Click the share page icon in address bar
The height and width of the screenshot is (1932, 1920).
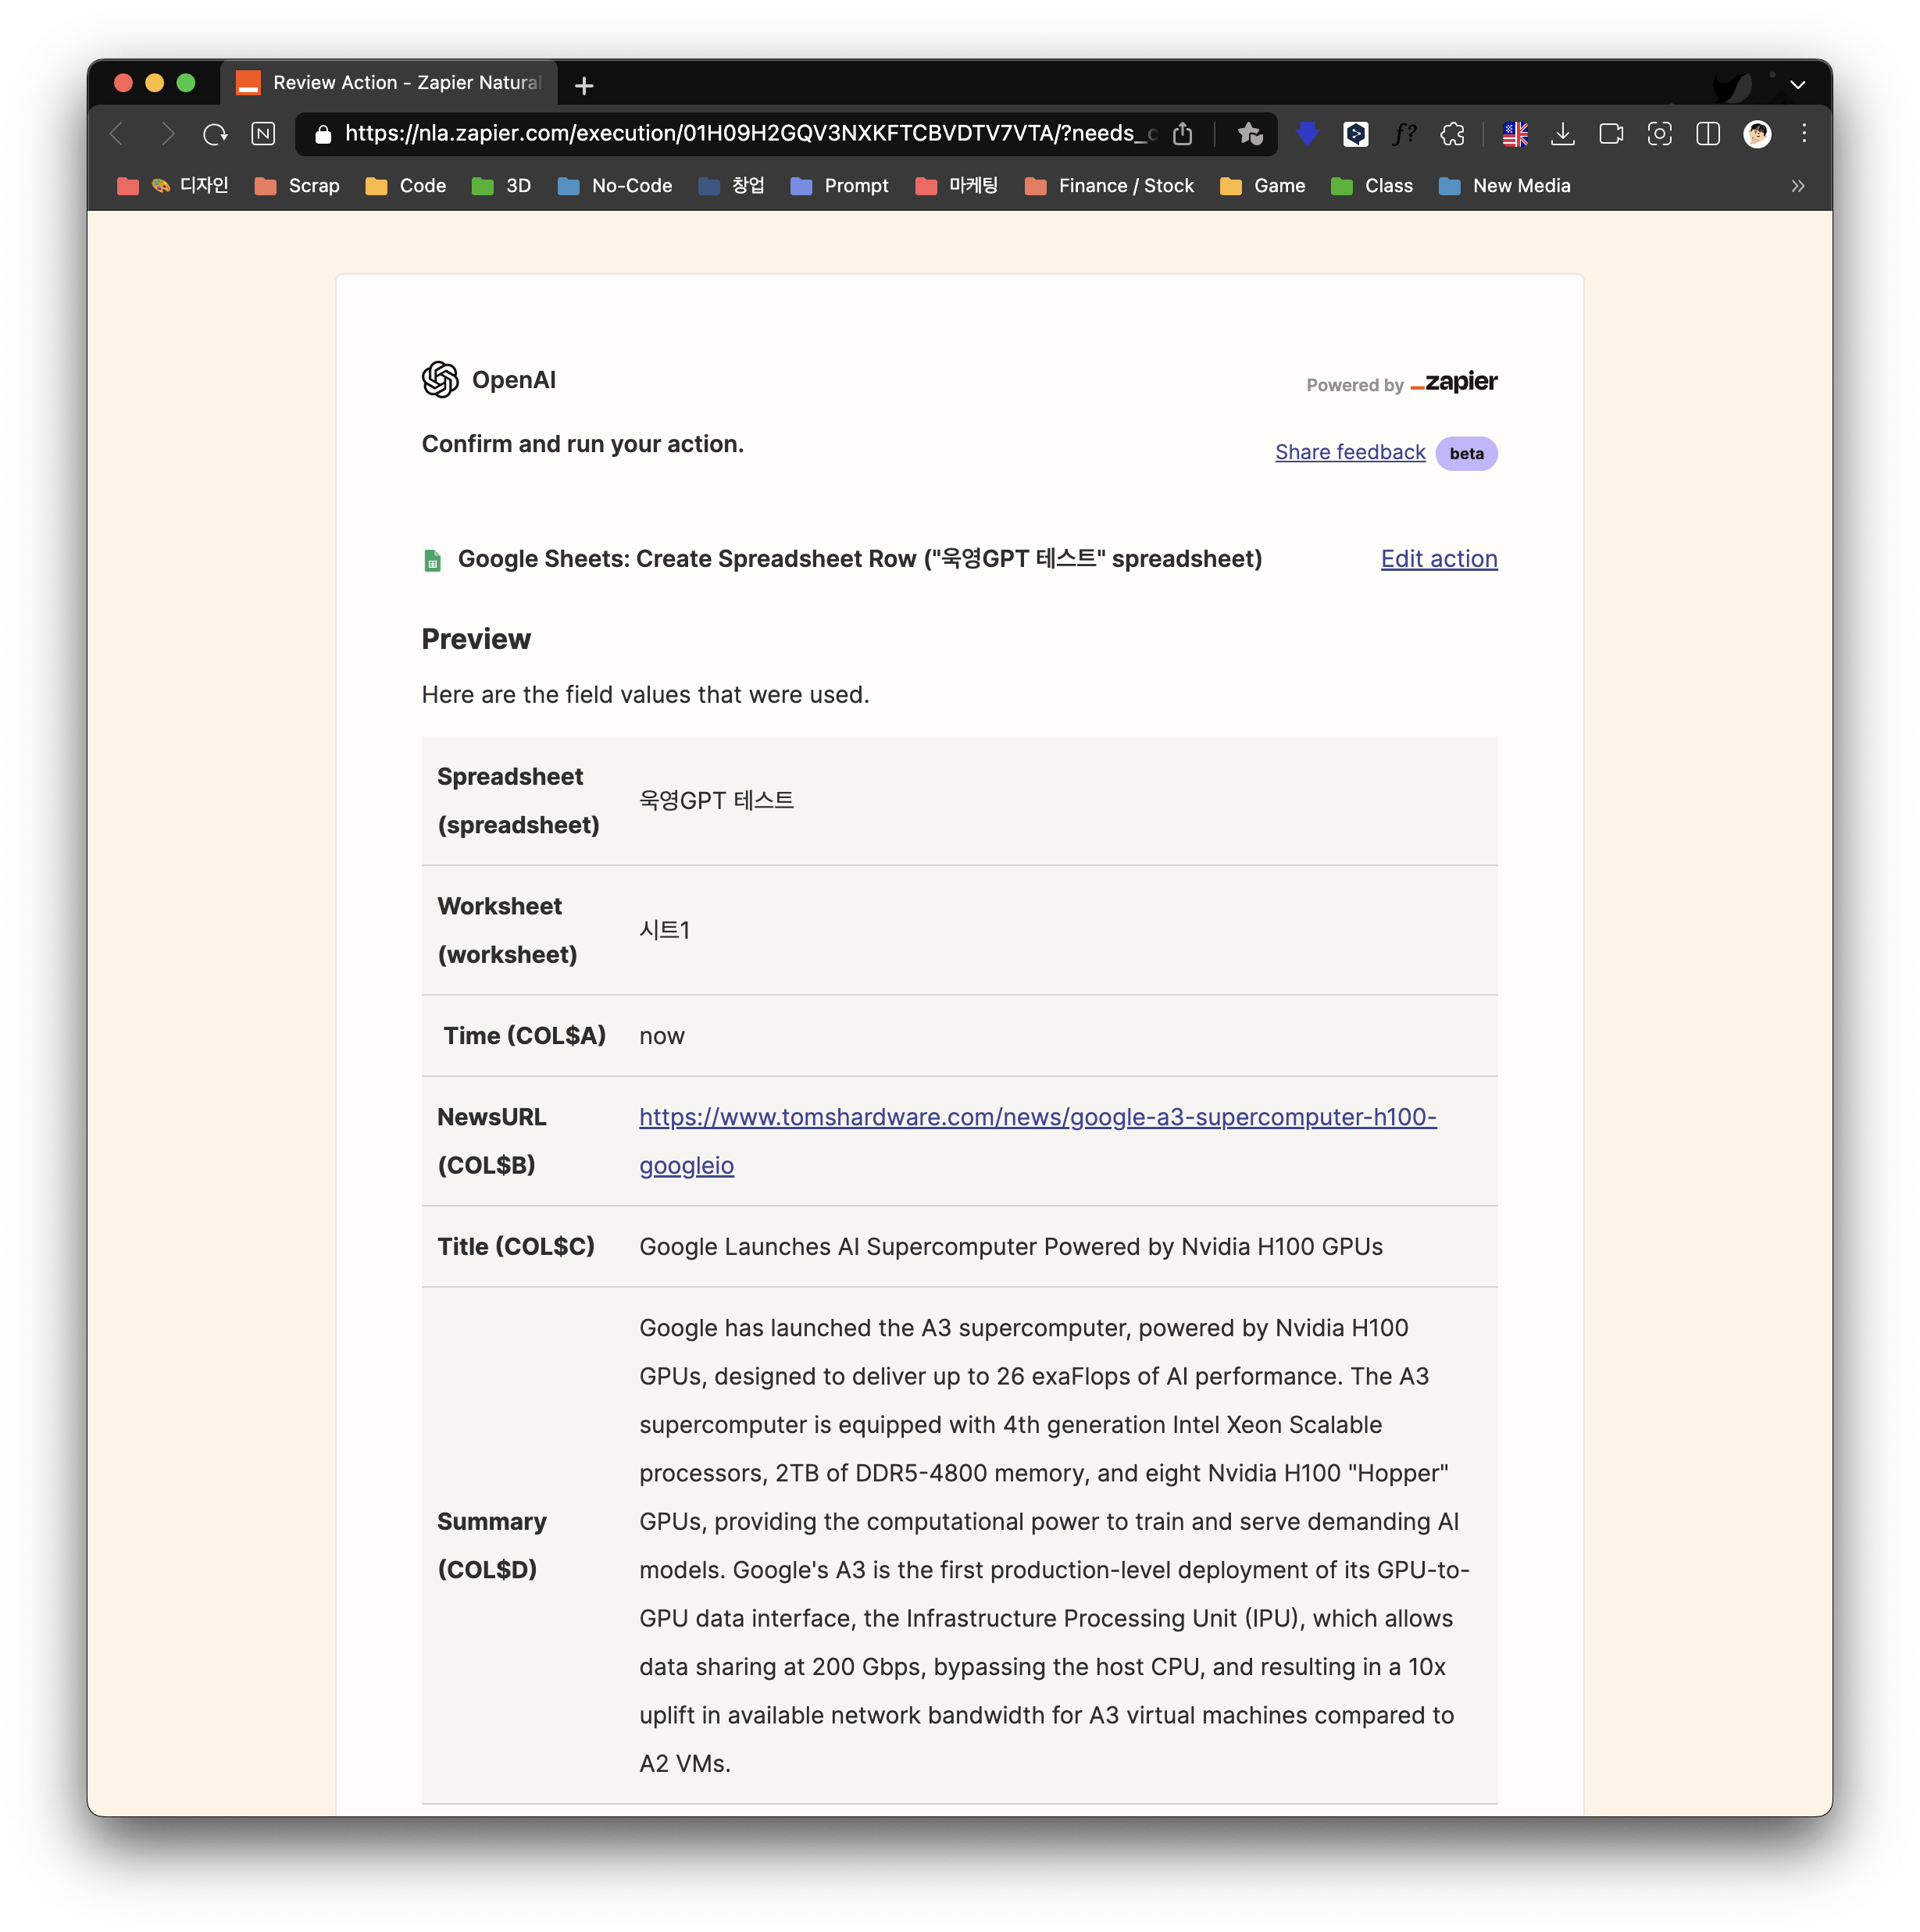[1182, 134]
